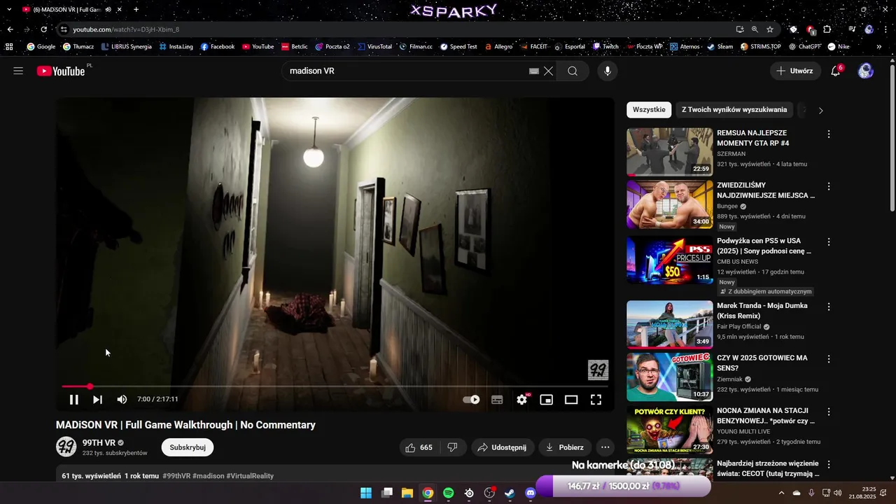Open options for REMSUA NAJLEPSZE MOMENTY video

829,134
